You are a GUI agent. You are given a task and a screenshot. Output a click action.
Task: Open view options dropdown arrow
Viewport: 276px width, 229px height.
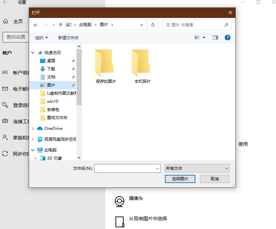tap(204, 38)
